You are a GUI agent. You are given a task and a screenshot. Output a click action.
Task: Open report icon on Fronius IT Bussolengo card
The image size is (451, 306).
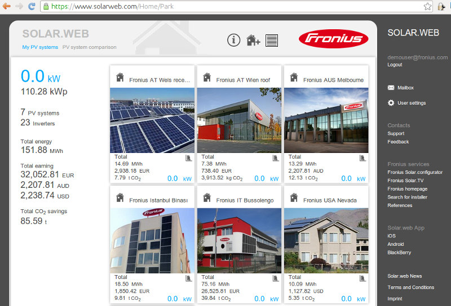(275, 278)
